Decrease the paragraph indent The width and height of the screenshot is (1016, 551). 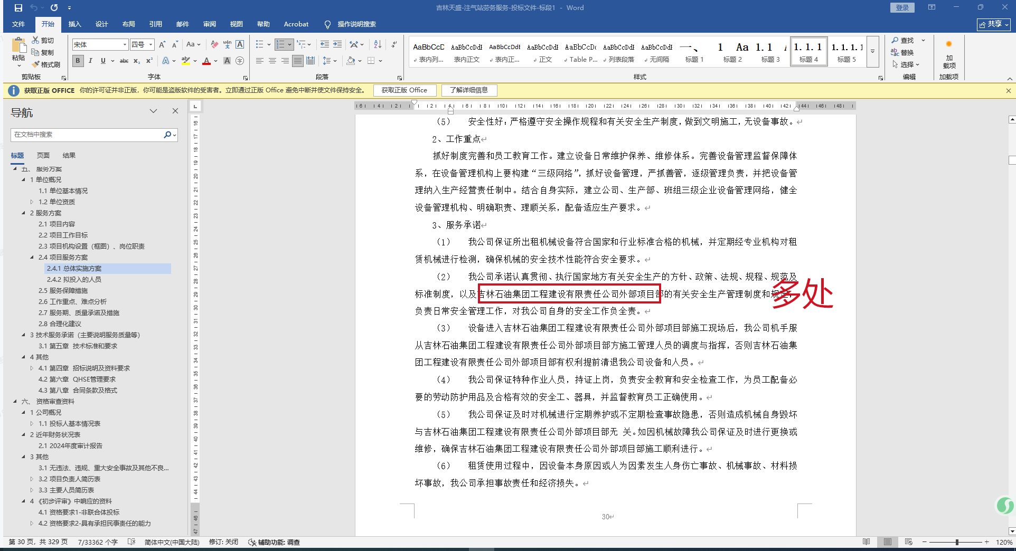coord(324,44)
